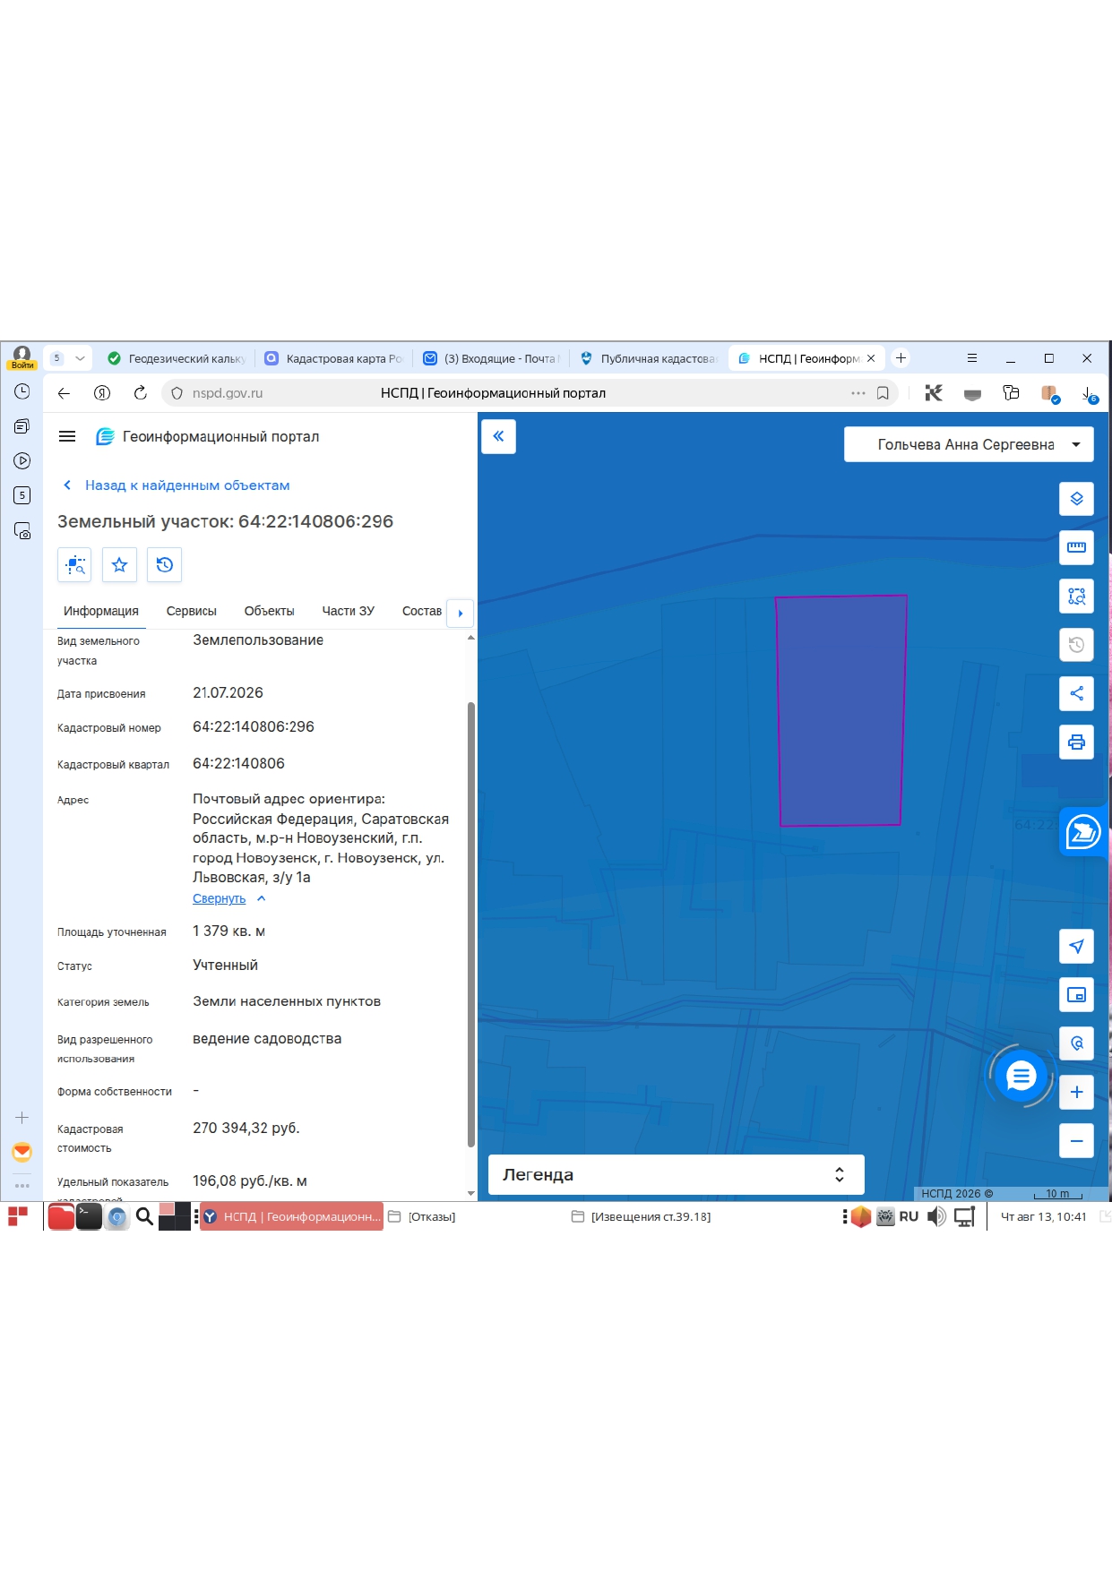Image resolution: width=1112 pixels, height=1571 pixels.
Task: Zoom out with the minus button
Action: pos(1076,1140)
